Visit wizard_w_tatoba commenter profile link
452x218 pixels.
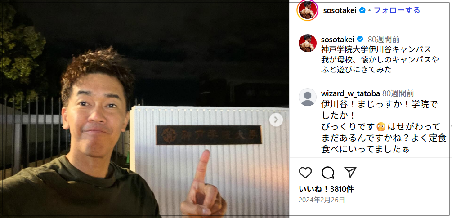[350, 93]
